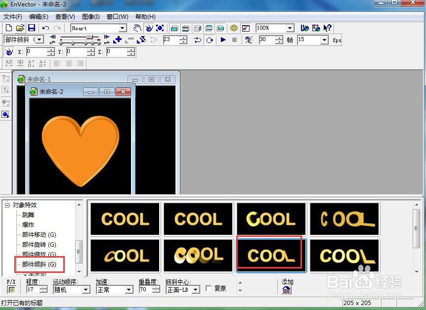Click the 程度 field showing 17
Viewport: 426px width, 310px height.
pyautogui.click(x=33, y=290)
